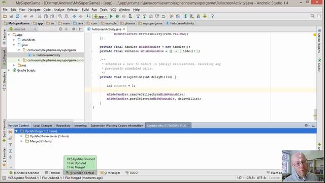This screenshot has height=183, width=325.
Task: Click the VCS Update Project icon
Action: click(138, 16)
